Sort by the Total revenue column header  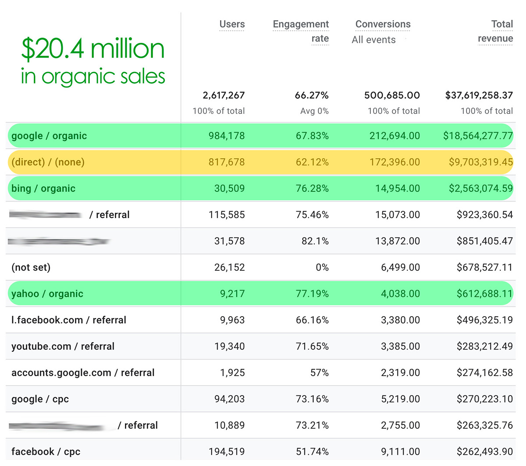(495, 32)
